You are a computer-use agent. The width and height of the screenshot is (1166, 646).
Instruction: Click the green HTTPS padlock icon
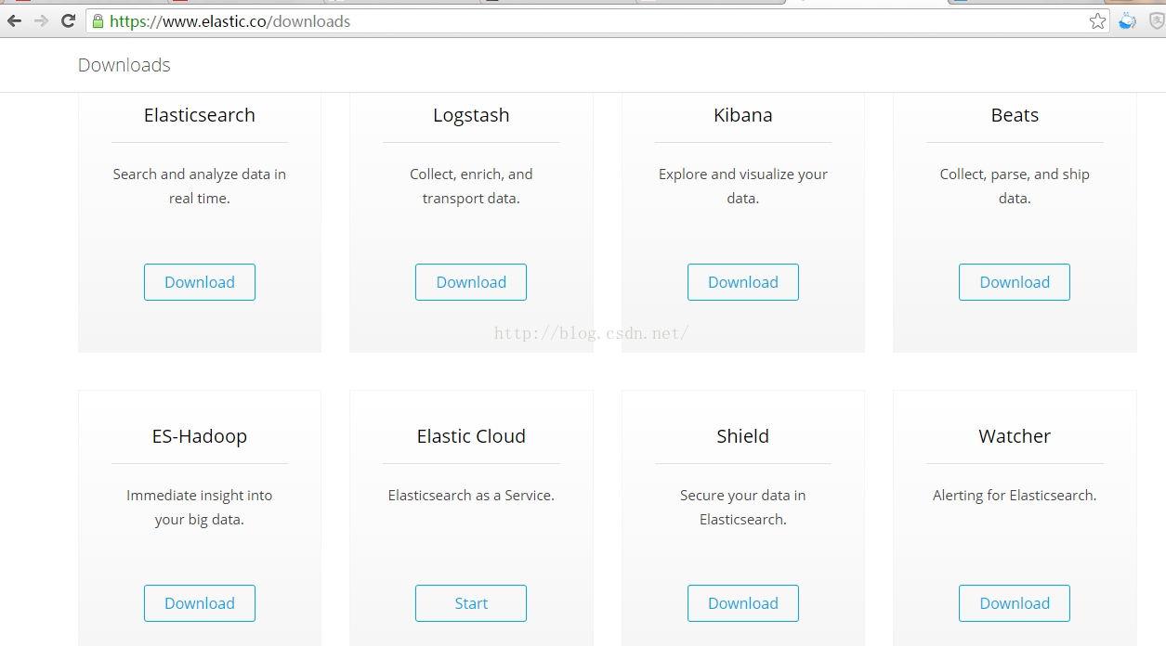[98, 20]
